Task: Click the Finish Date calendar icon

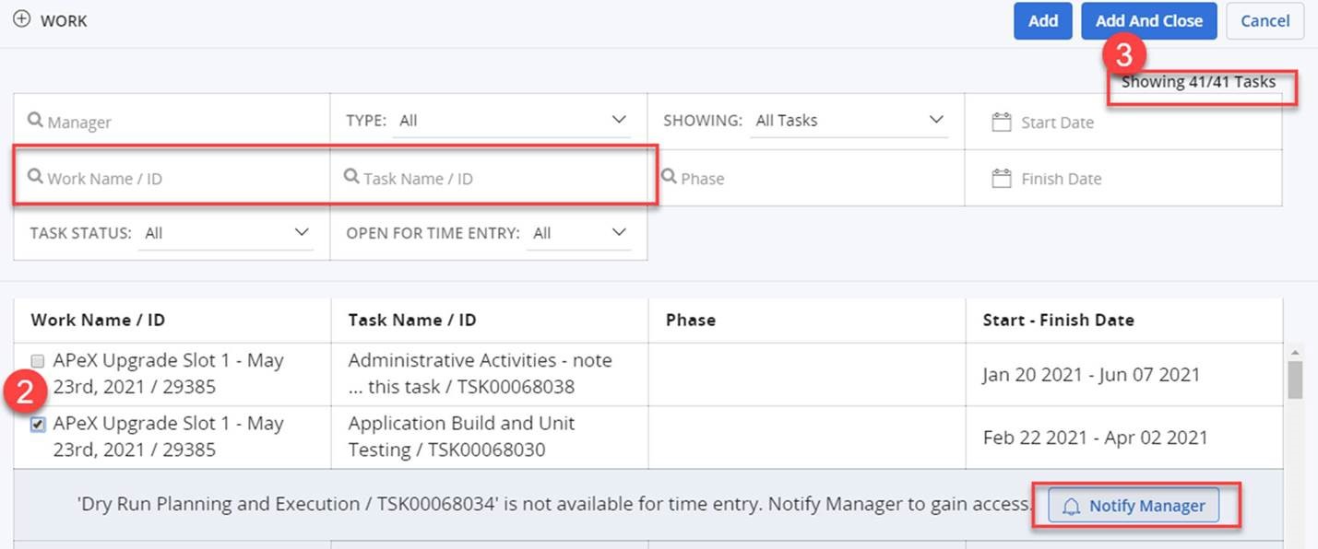Action: [x=1001, y=179]
